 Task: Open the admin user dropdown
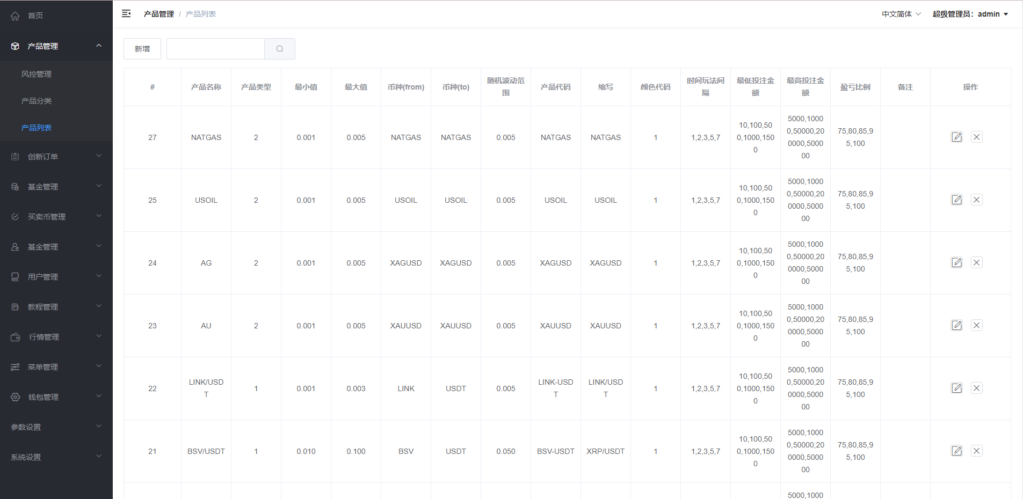tap(970, 14)
